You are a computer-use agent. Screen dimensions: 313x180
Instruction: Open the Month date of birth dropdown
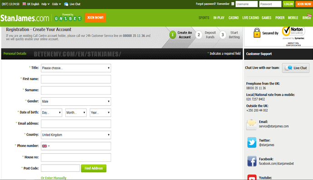pyautogui.click(x=76, y=113)
